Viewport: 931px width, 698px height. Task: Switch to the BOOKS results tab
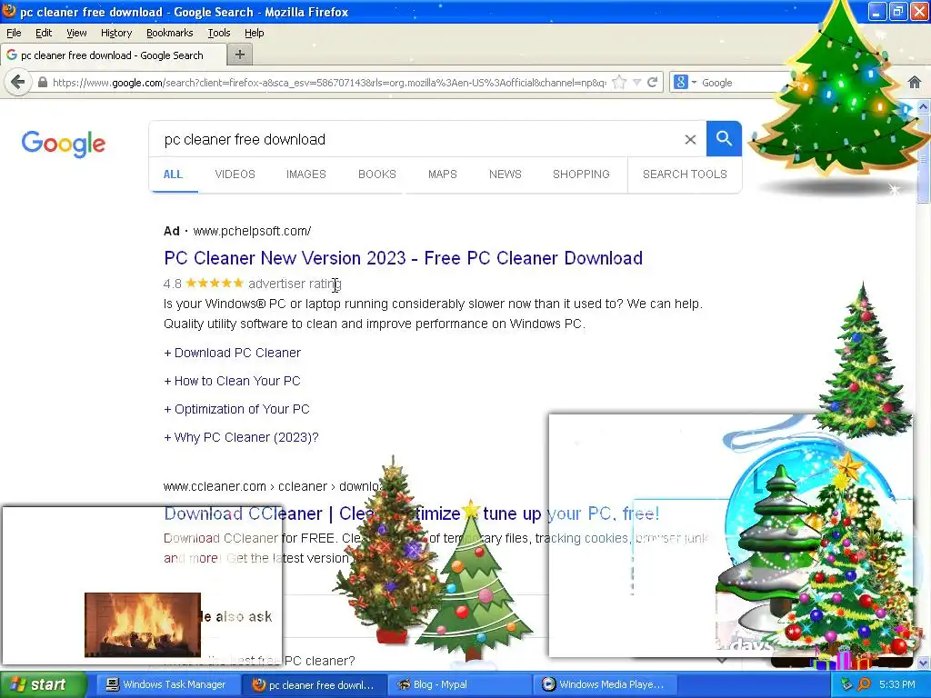click(377, 174)
